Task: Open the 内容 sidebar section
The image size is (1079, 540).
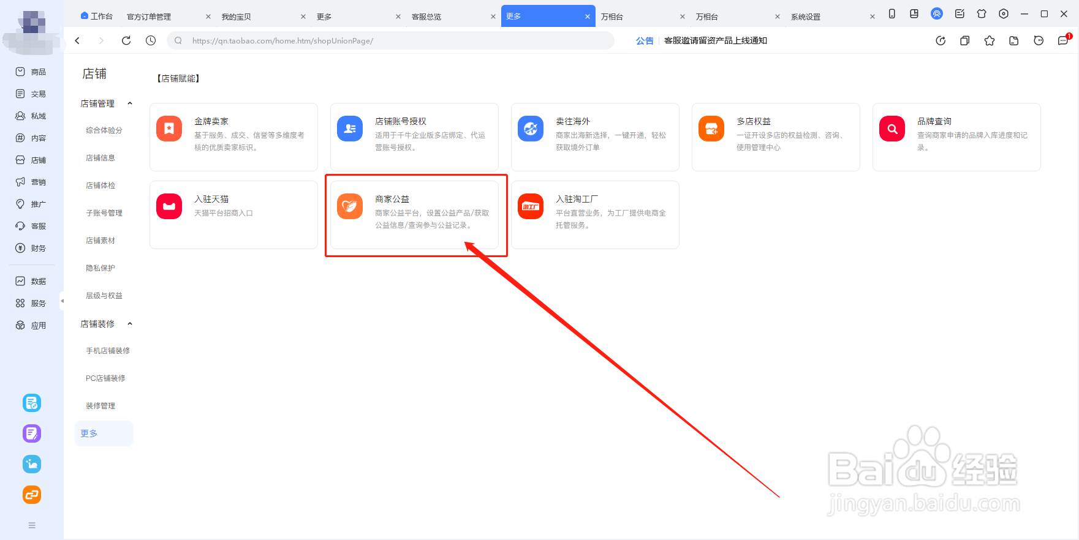Action: (x=31, y=138)
